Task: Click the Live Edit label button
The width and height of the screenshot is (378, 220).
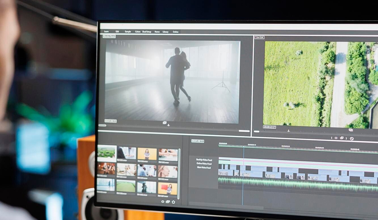Action: (x=260, y=37)
